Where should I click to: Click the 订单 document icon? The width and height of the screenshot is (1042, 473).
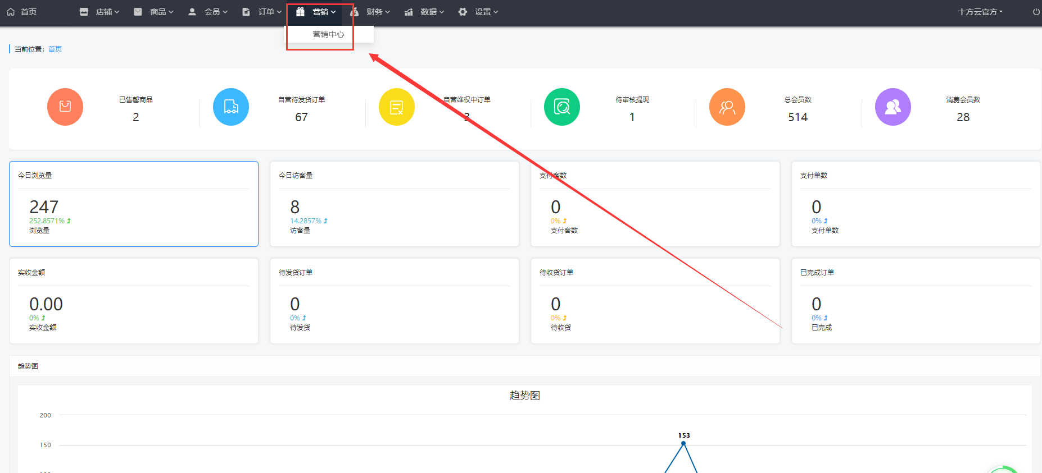(246, 12)
